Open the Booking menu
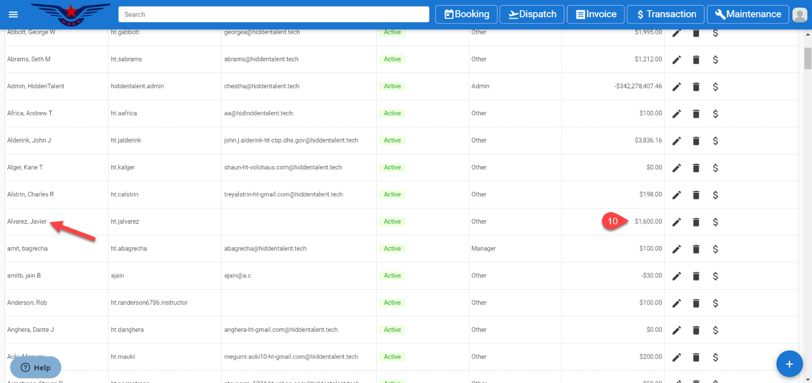Image resolution: width=812 pixels, height=383 pixels. [x=467, y=14]
